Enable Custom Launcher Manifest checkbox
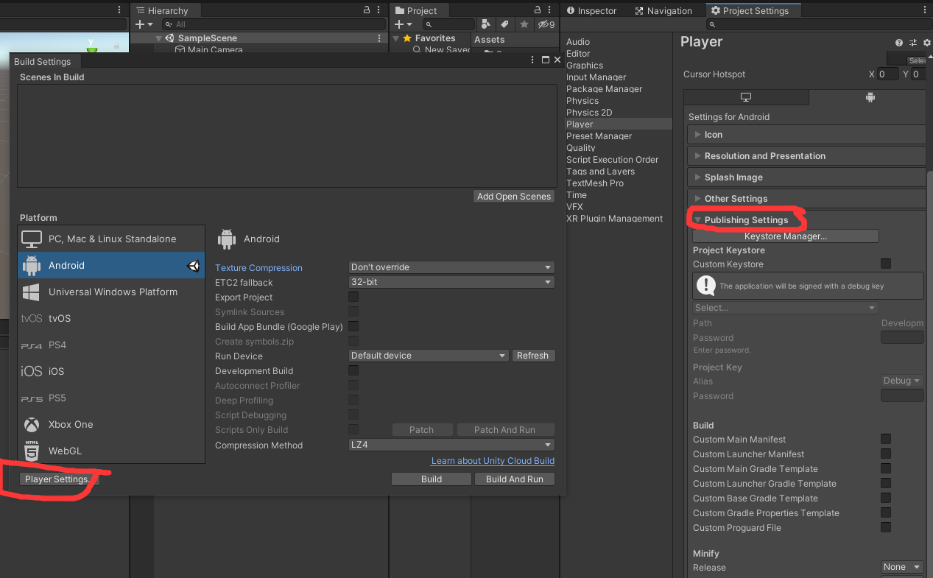This screenshot has width=933, height=578. pyautogui.click(x=886, y=454)
